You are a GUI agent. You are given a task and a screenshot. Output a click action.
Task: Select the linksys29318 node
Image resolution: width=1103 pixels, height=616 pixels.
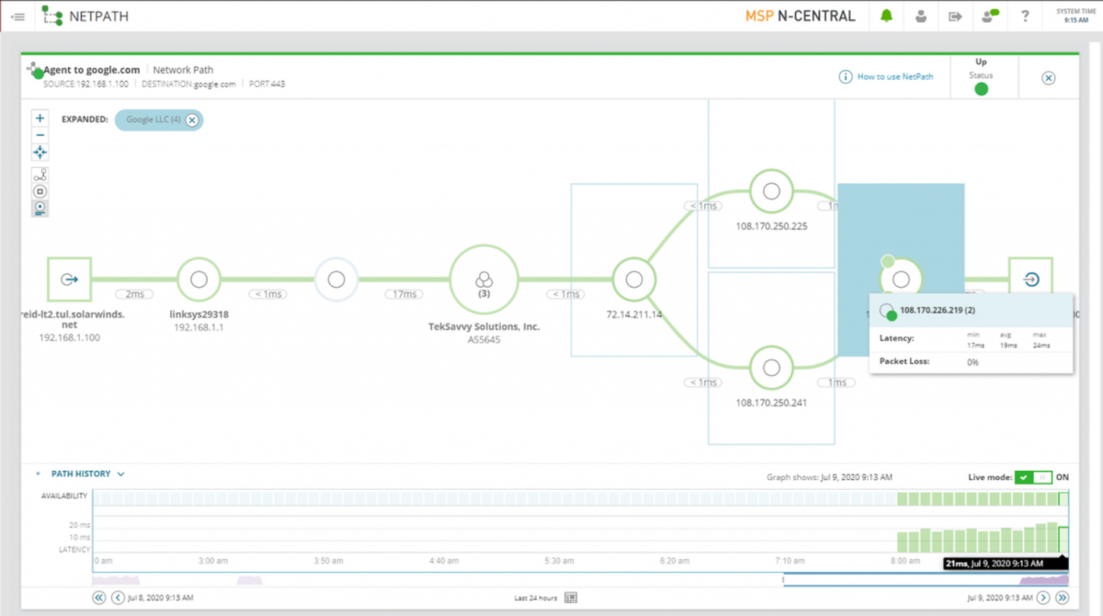[x=199, y=279]
